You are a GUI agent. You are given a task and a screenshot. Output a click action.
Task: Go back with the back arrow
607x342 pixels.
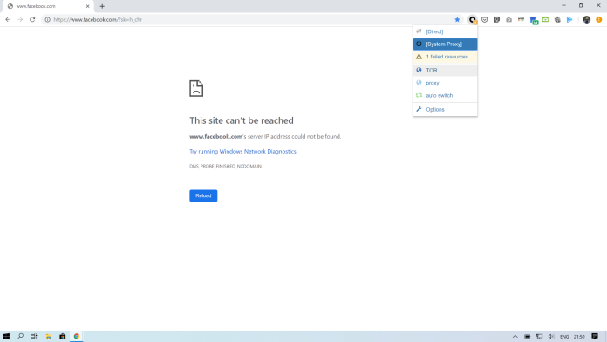(x=8, y=19)
